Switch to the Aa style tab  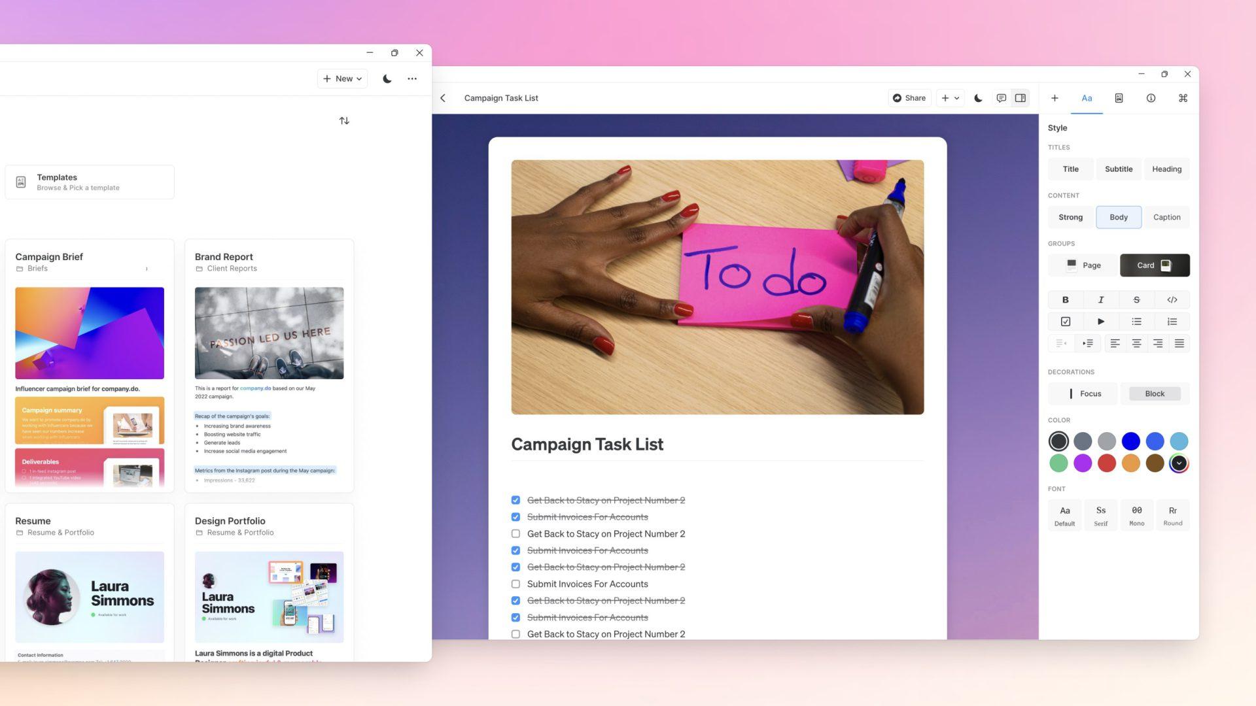(x=1087, y=98)
